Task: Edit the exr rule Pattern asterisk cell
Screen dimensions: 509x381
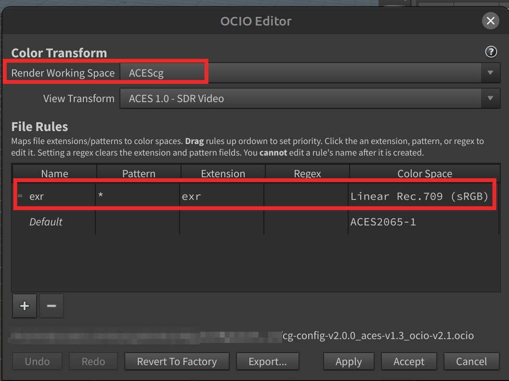Action: pyautogui.click(x=137, y=196)
